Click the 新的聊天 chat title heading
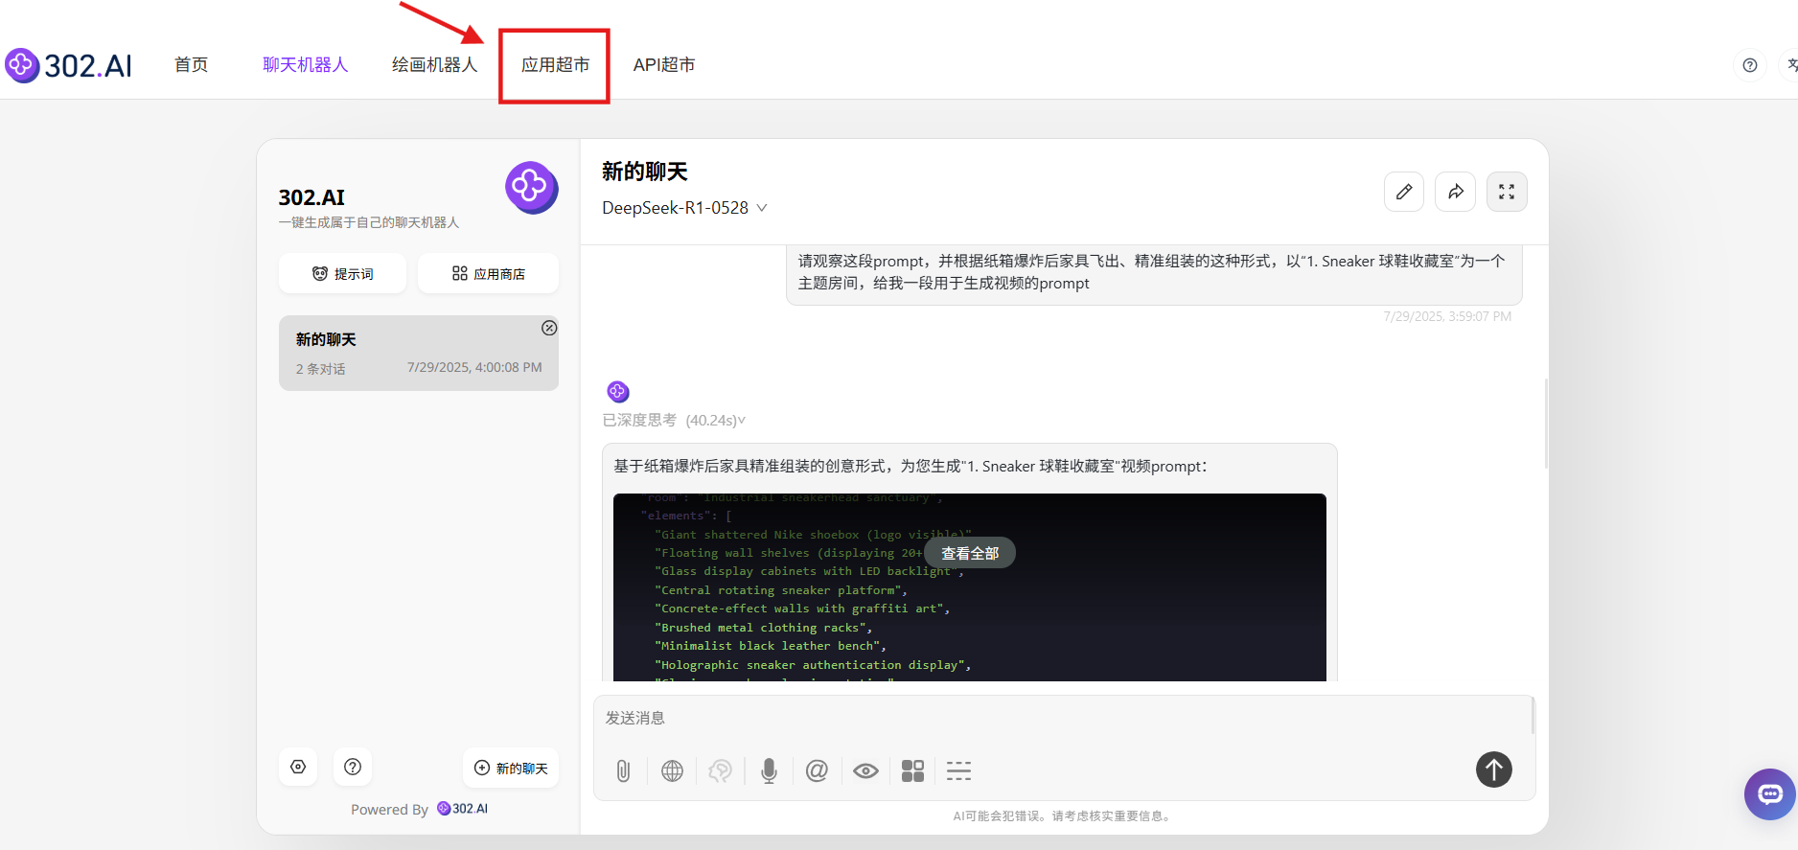The height and width of the screenshot is (850, 1798). (x=645, y=172)
